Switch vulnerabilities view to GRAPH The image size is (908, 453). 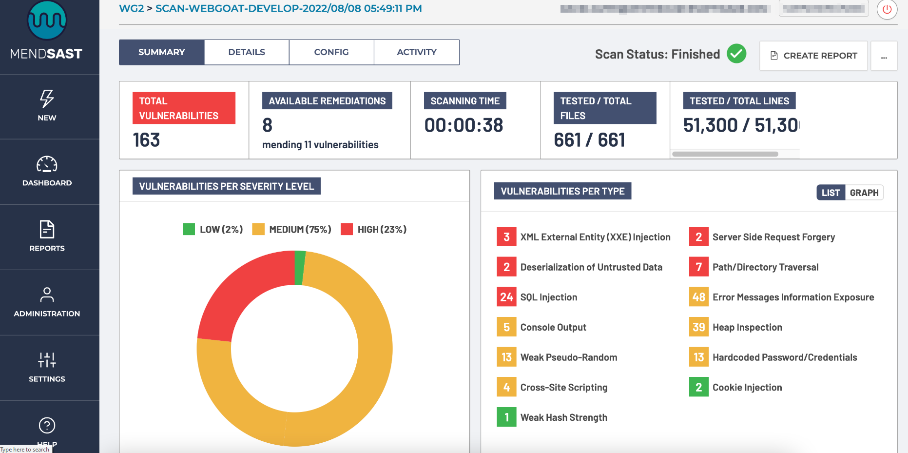(864, 193)
